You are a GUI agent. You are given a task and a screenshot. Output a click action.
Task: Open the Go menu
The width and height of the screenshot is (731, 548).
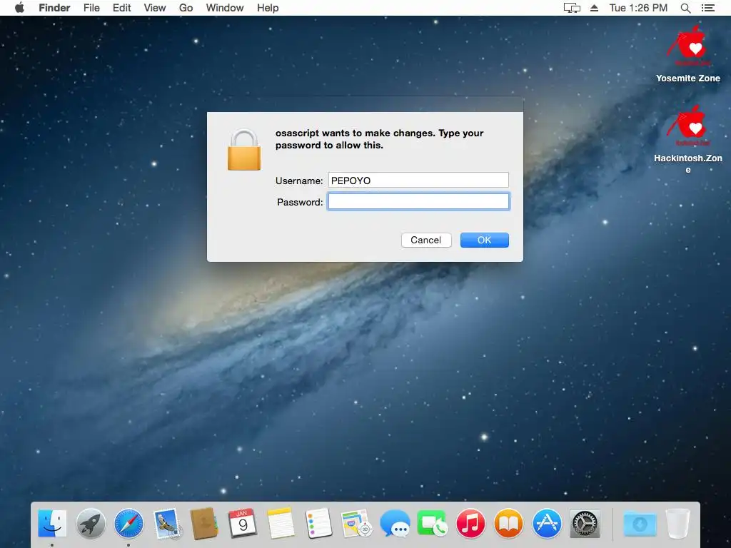pyautogui.click(x=186, y=8)
